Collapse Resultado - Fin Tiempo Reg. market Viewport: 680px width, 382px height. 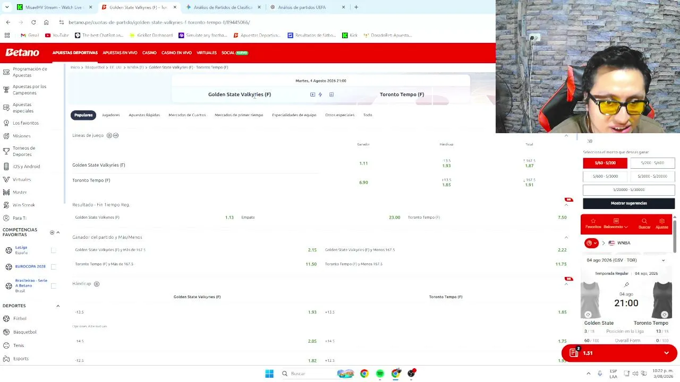click(x=566, y=205)
